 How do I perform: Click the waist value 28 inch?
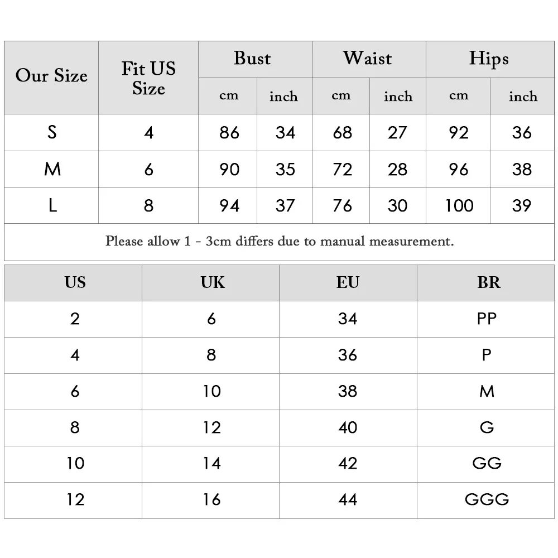tap(398, 169)
